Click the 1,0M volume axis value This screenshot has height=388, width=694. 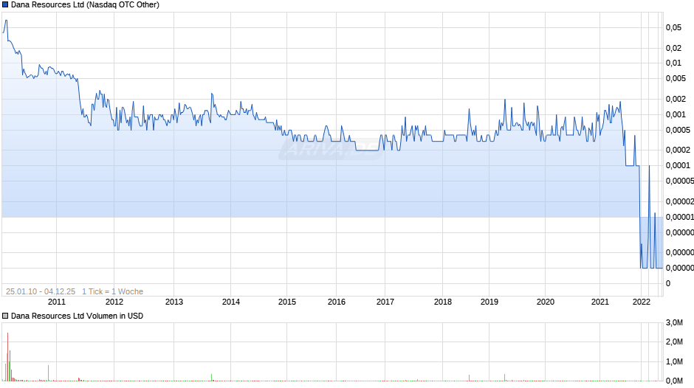(674, 361)
